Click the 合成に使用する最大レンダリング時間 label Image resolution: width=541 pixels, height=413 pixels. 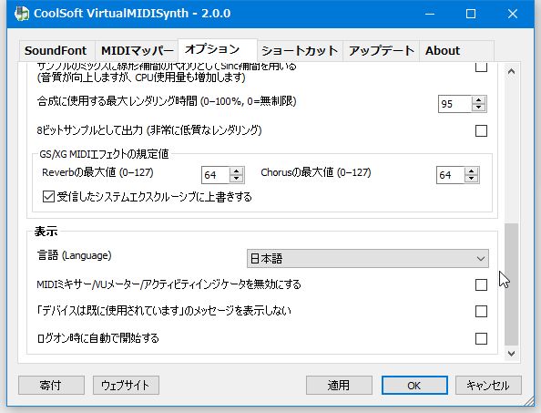point(167,101)
